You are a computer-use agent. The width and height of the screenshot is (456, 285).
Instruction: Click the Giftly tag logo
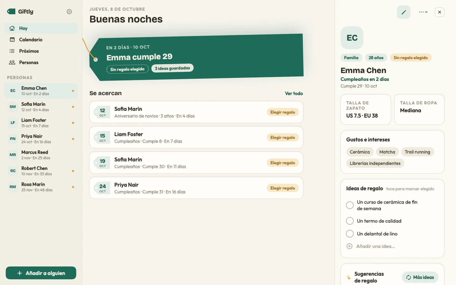[x=11, y=11]
